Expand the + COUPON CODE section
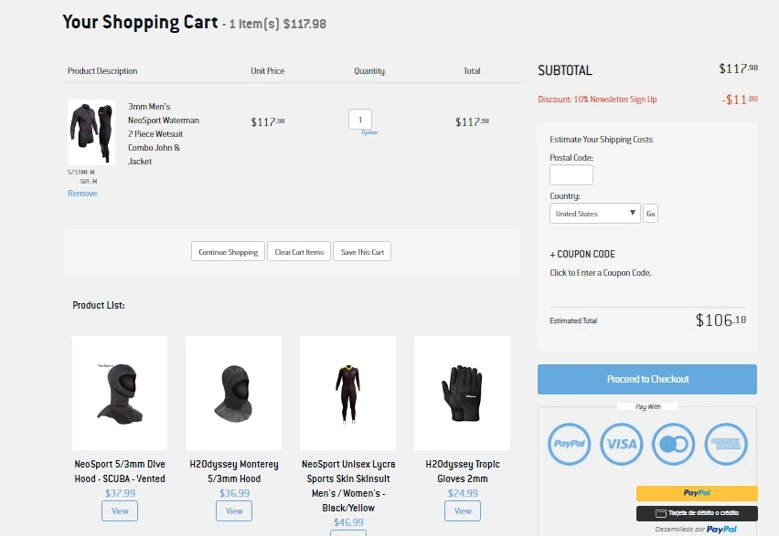The image size is (779, 536). [582, 254]
